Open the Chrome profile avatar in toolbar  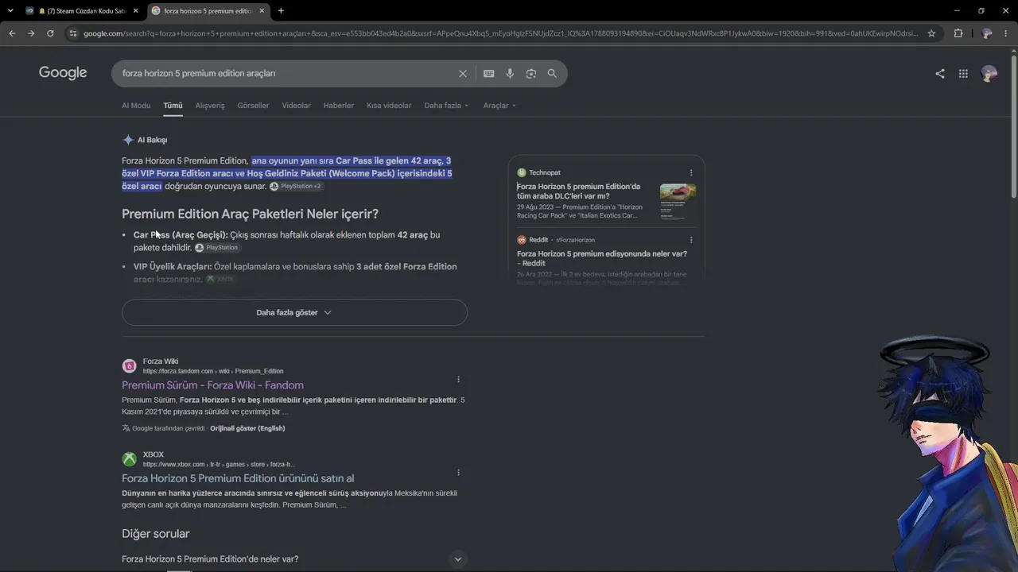click(987, 33)
